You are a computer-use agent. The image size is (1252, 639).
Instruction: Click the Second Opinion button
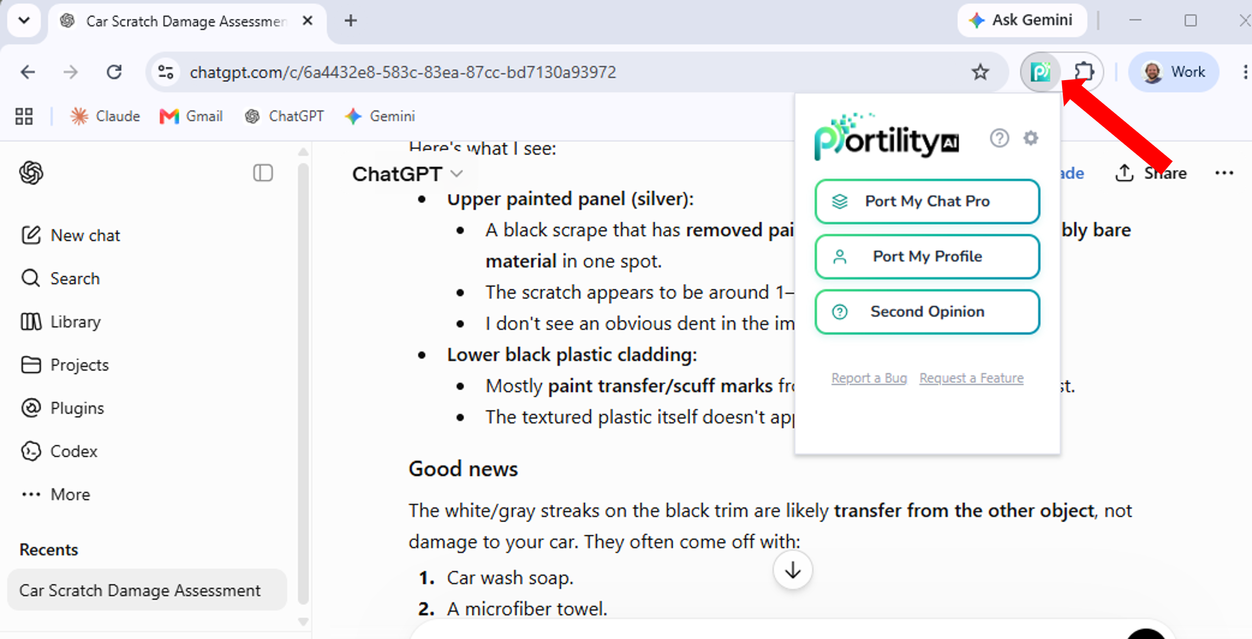coord(927,312)
